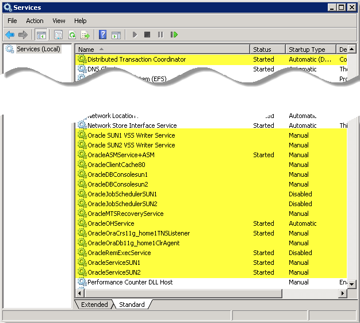
Task: Select Oracle SUN2 VSS Writer Service row
Action: click(211, 145)
